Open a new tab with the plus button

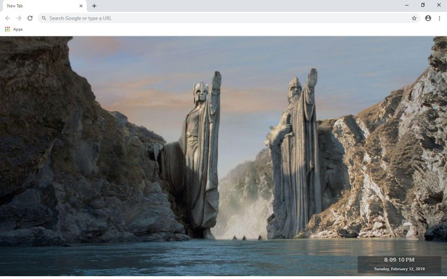tap(94, 6)
